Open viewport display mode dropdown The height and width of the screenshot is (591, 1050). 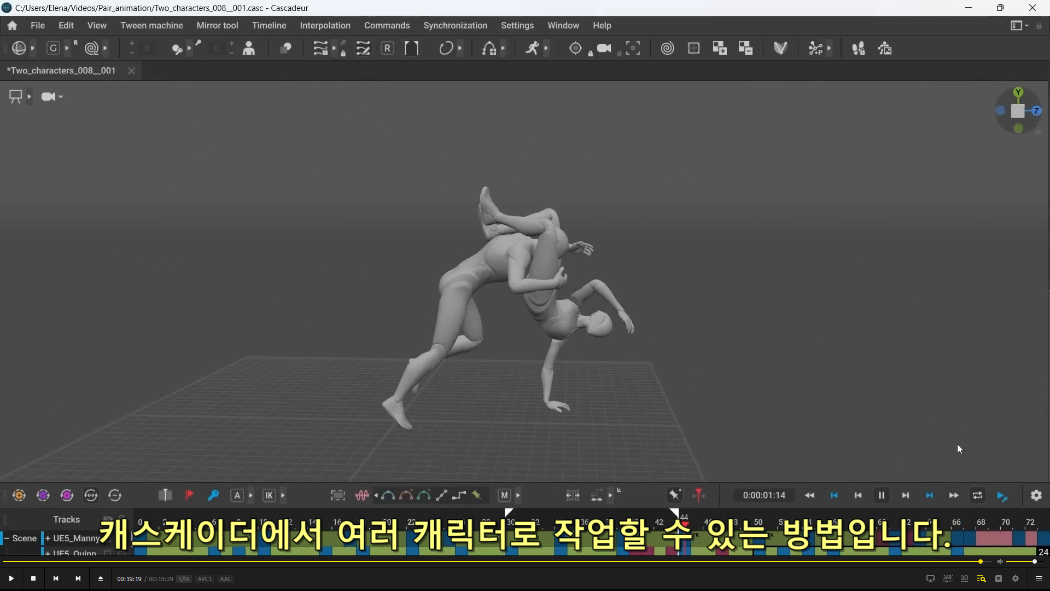pos(29,97)
